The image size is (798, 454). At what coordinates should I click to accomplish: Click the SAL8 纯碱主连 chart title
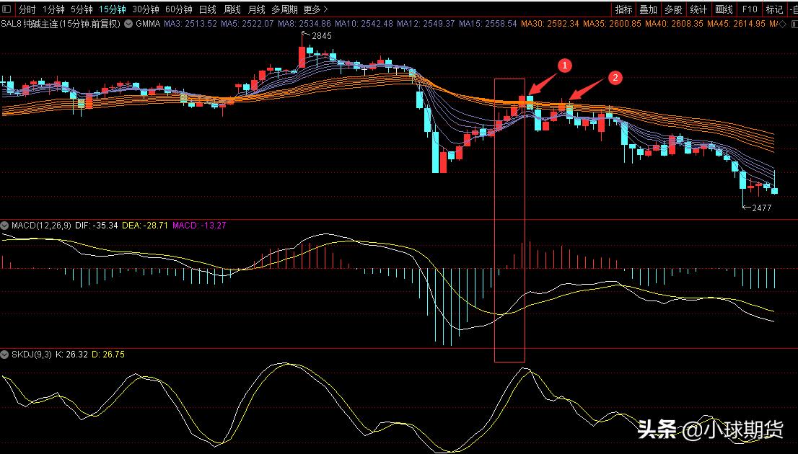click(x=61, y=23)
